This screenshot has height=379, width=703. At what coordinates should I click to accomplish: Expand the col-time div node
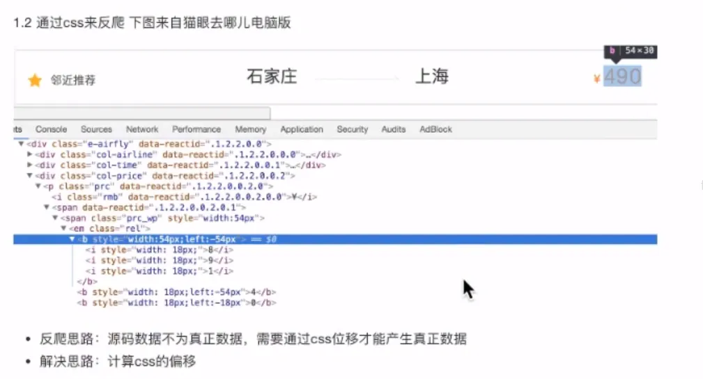coord(29,166)
